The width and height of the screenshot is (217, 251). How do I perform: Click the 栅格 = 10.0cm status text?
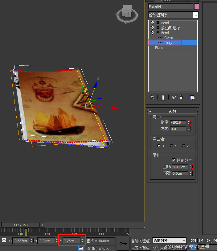[x=98, y=241]
